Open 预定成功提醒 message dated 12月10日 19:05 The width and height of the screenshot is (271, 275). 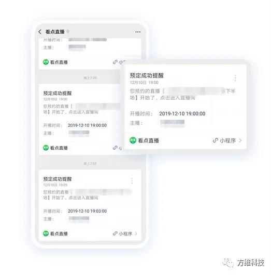(x=58, y=179)
